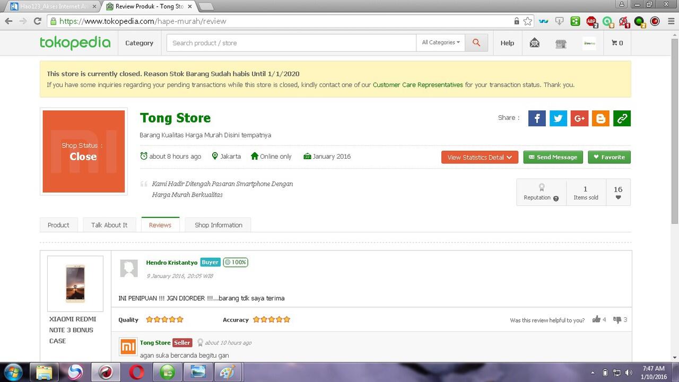
Task: Select the Reviews tab
Action: (x=160, y=225)
